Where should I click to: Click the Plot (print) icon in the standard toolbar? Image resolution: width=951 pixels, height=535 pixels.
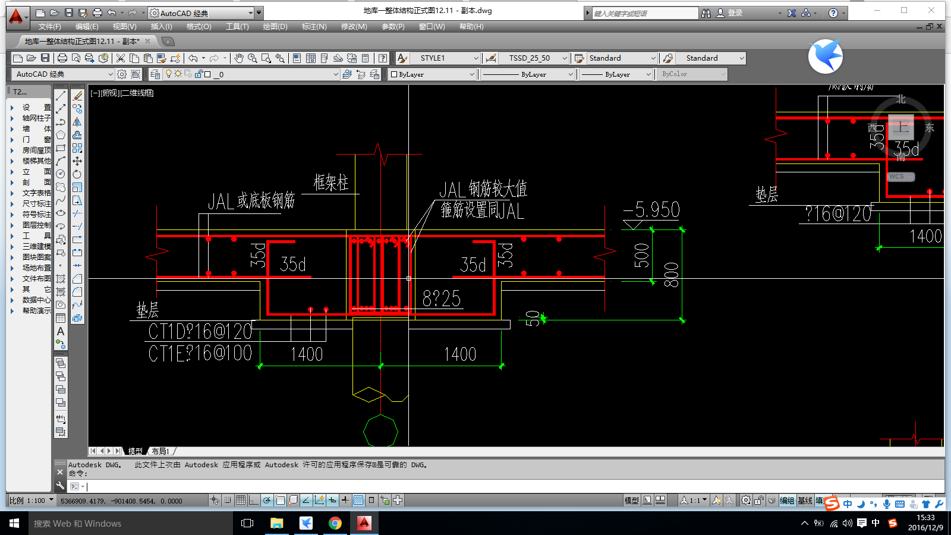[x=62, y=58]
